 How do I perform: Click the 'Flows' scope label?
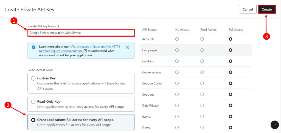coord(146,128)
